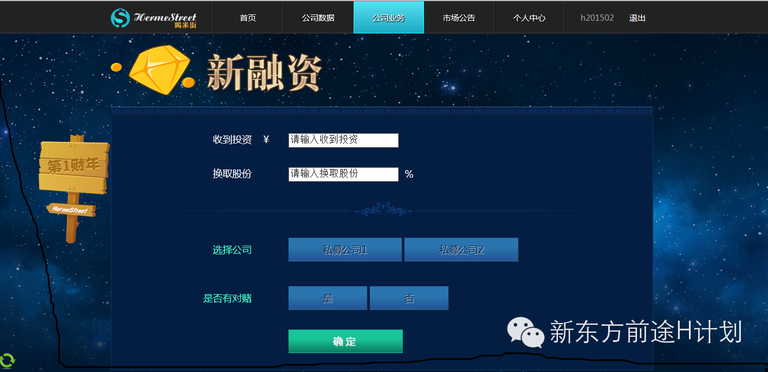Focus the 收到投资 amount input field
Viewport: 768px width, 372px height.
point(343,140)
